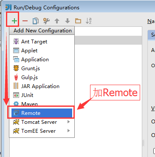The width and height of the screenshot is (155, 157).
Task: Click the green plus Add New Configuration icon
Action: coord(14,21)
